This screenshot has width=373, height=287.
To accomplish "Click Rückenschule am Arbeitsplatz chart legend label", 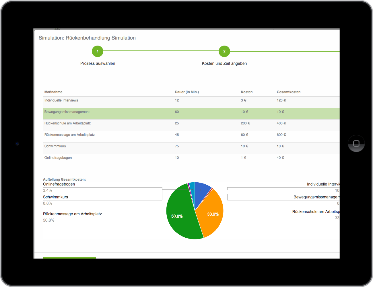I will [x=316, y=212].
